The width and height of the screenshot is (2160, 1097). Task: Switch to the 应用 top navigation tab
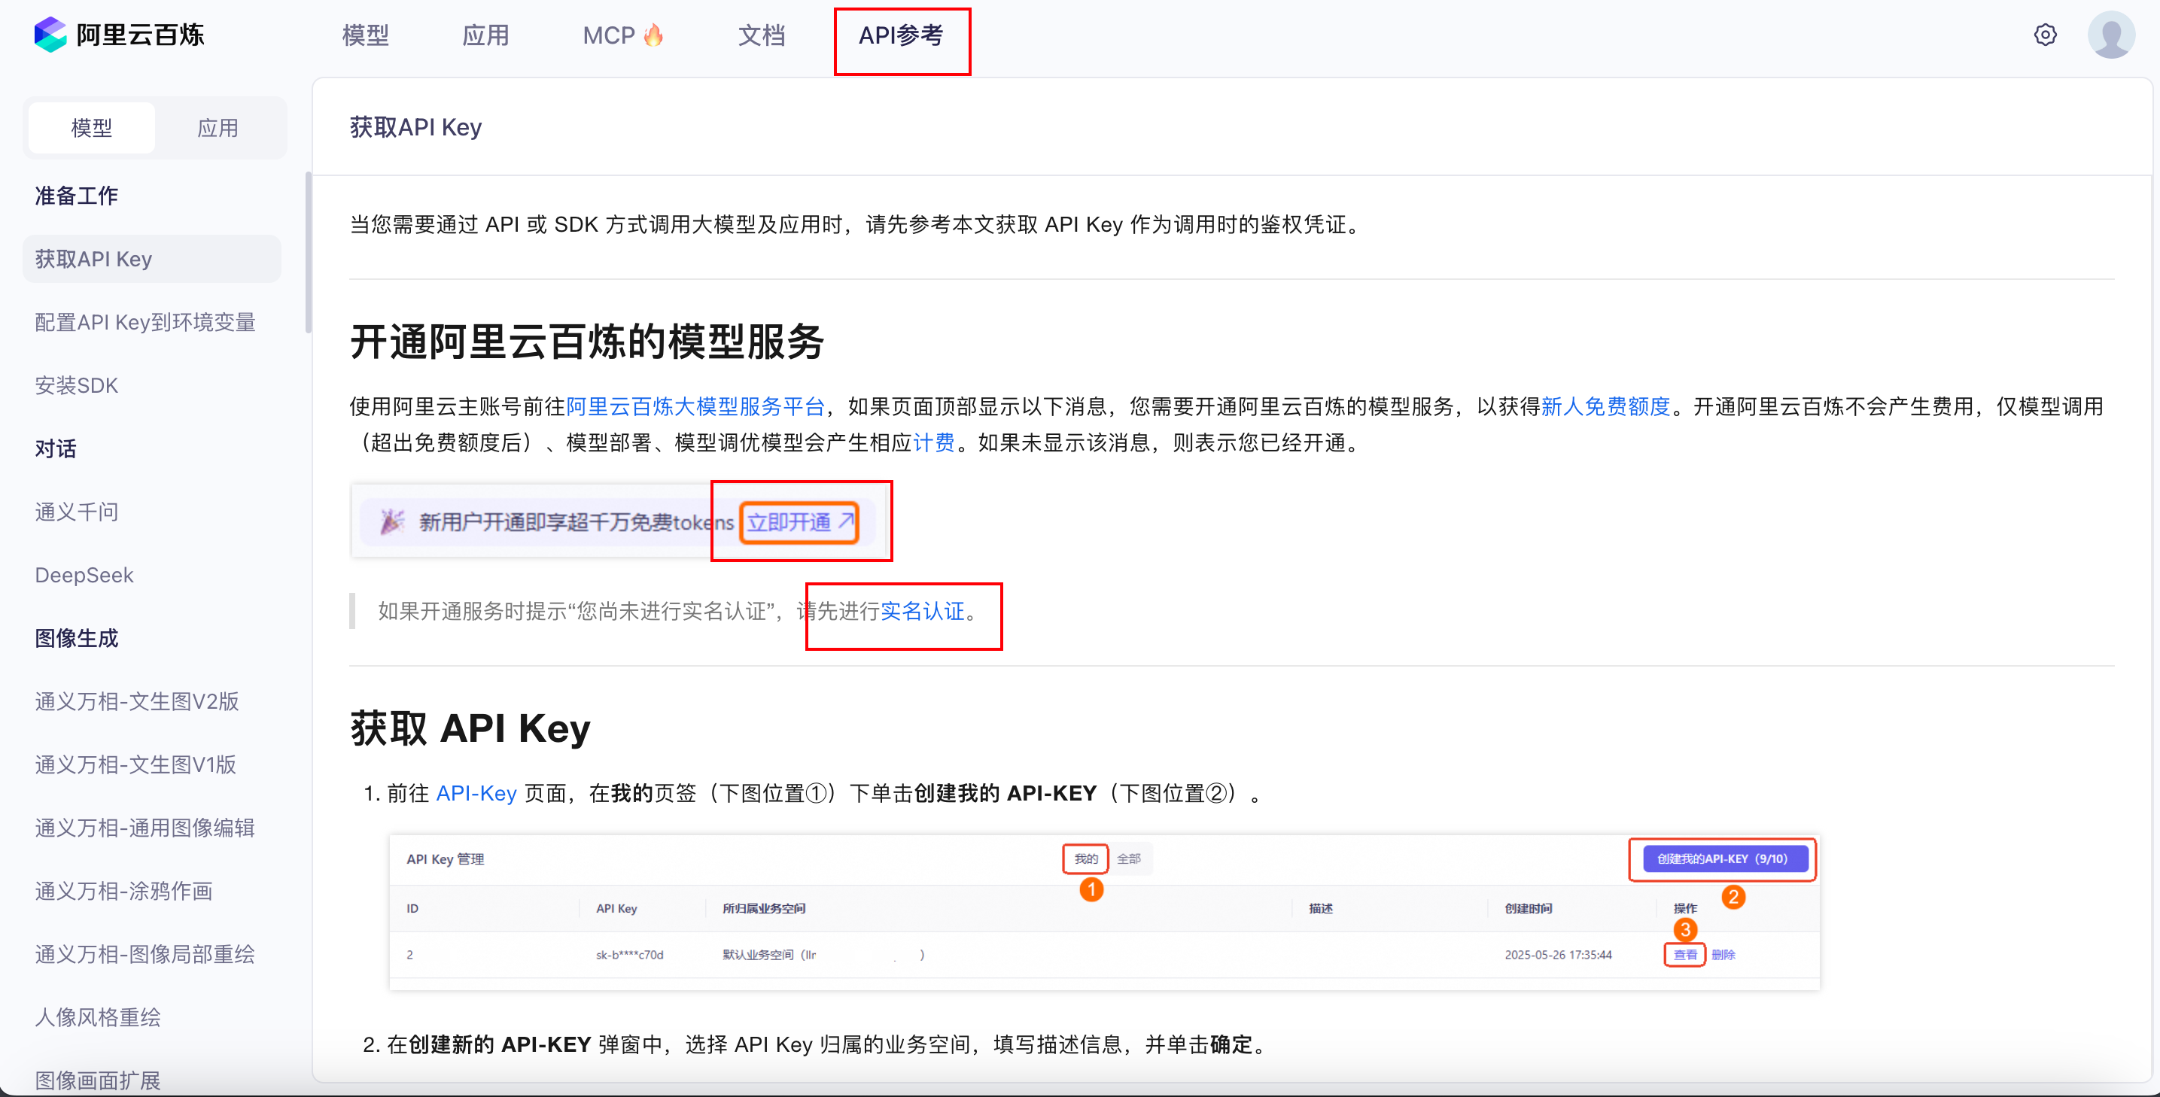coord(486,35)
